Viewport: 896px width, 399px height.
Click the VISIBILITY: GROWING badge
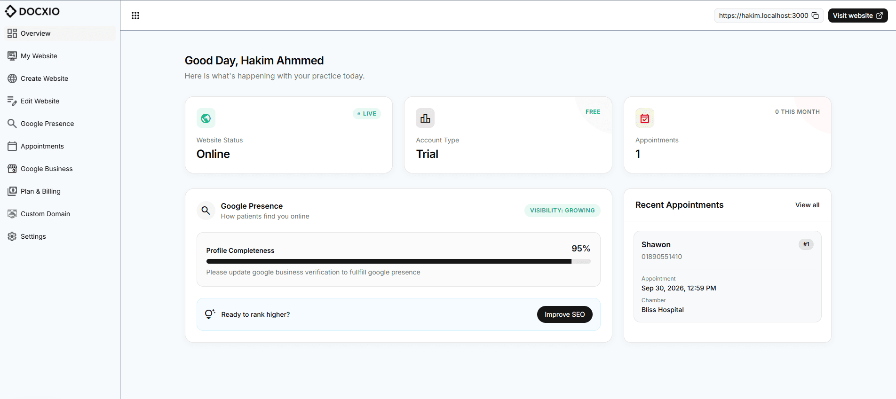[562, 211]
